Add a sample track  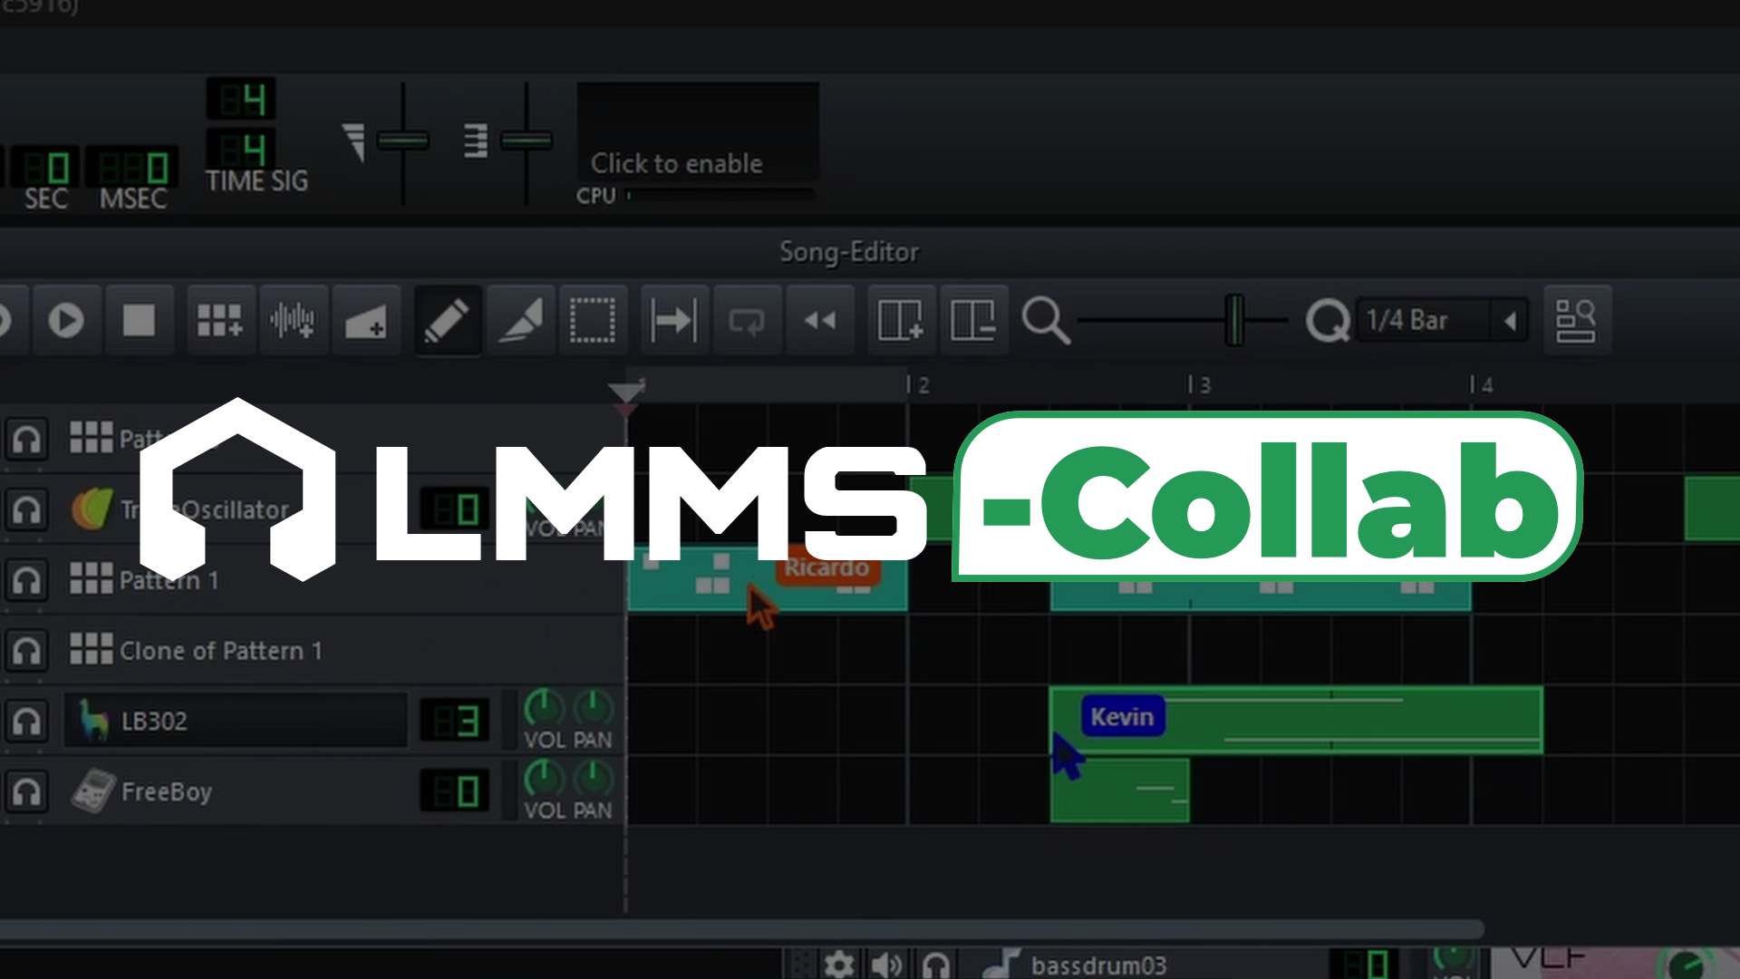[293, 320]
